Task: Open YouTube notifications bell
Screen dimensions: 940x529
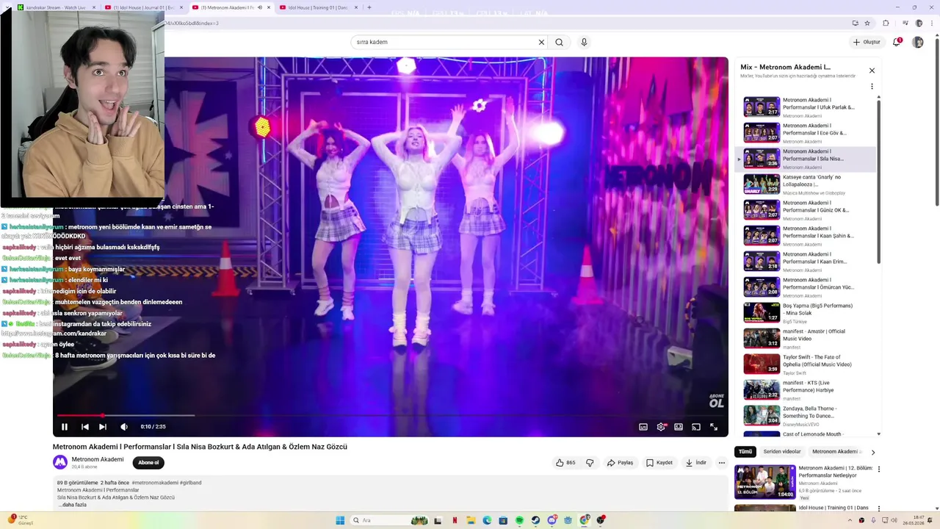Action: pos(897,42)
